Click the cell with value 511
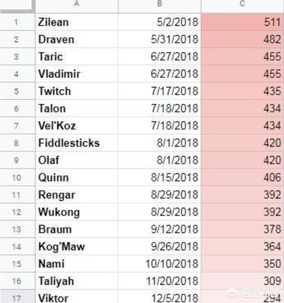Screen dimensions: 284x303 point(242,22)
